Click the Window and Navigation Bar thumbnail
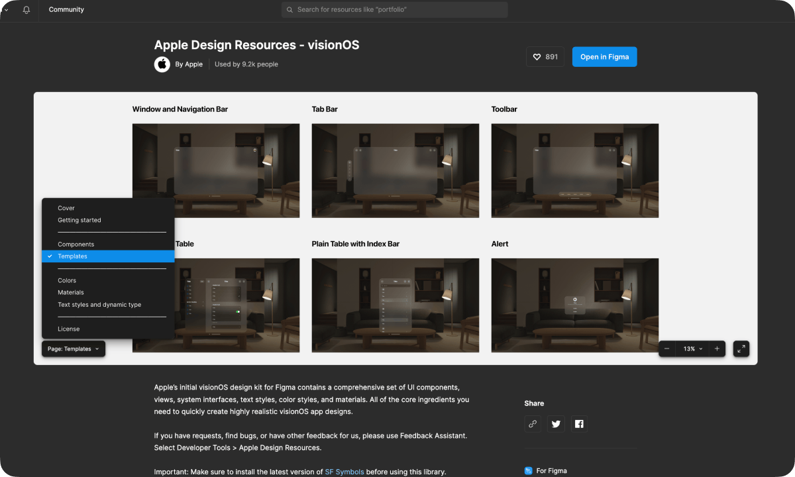 click(216, 171)
